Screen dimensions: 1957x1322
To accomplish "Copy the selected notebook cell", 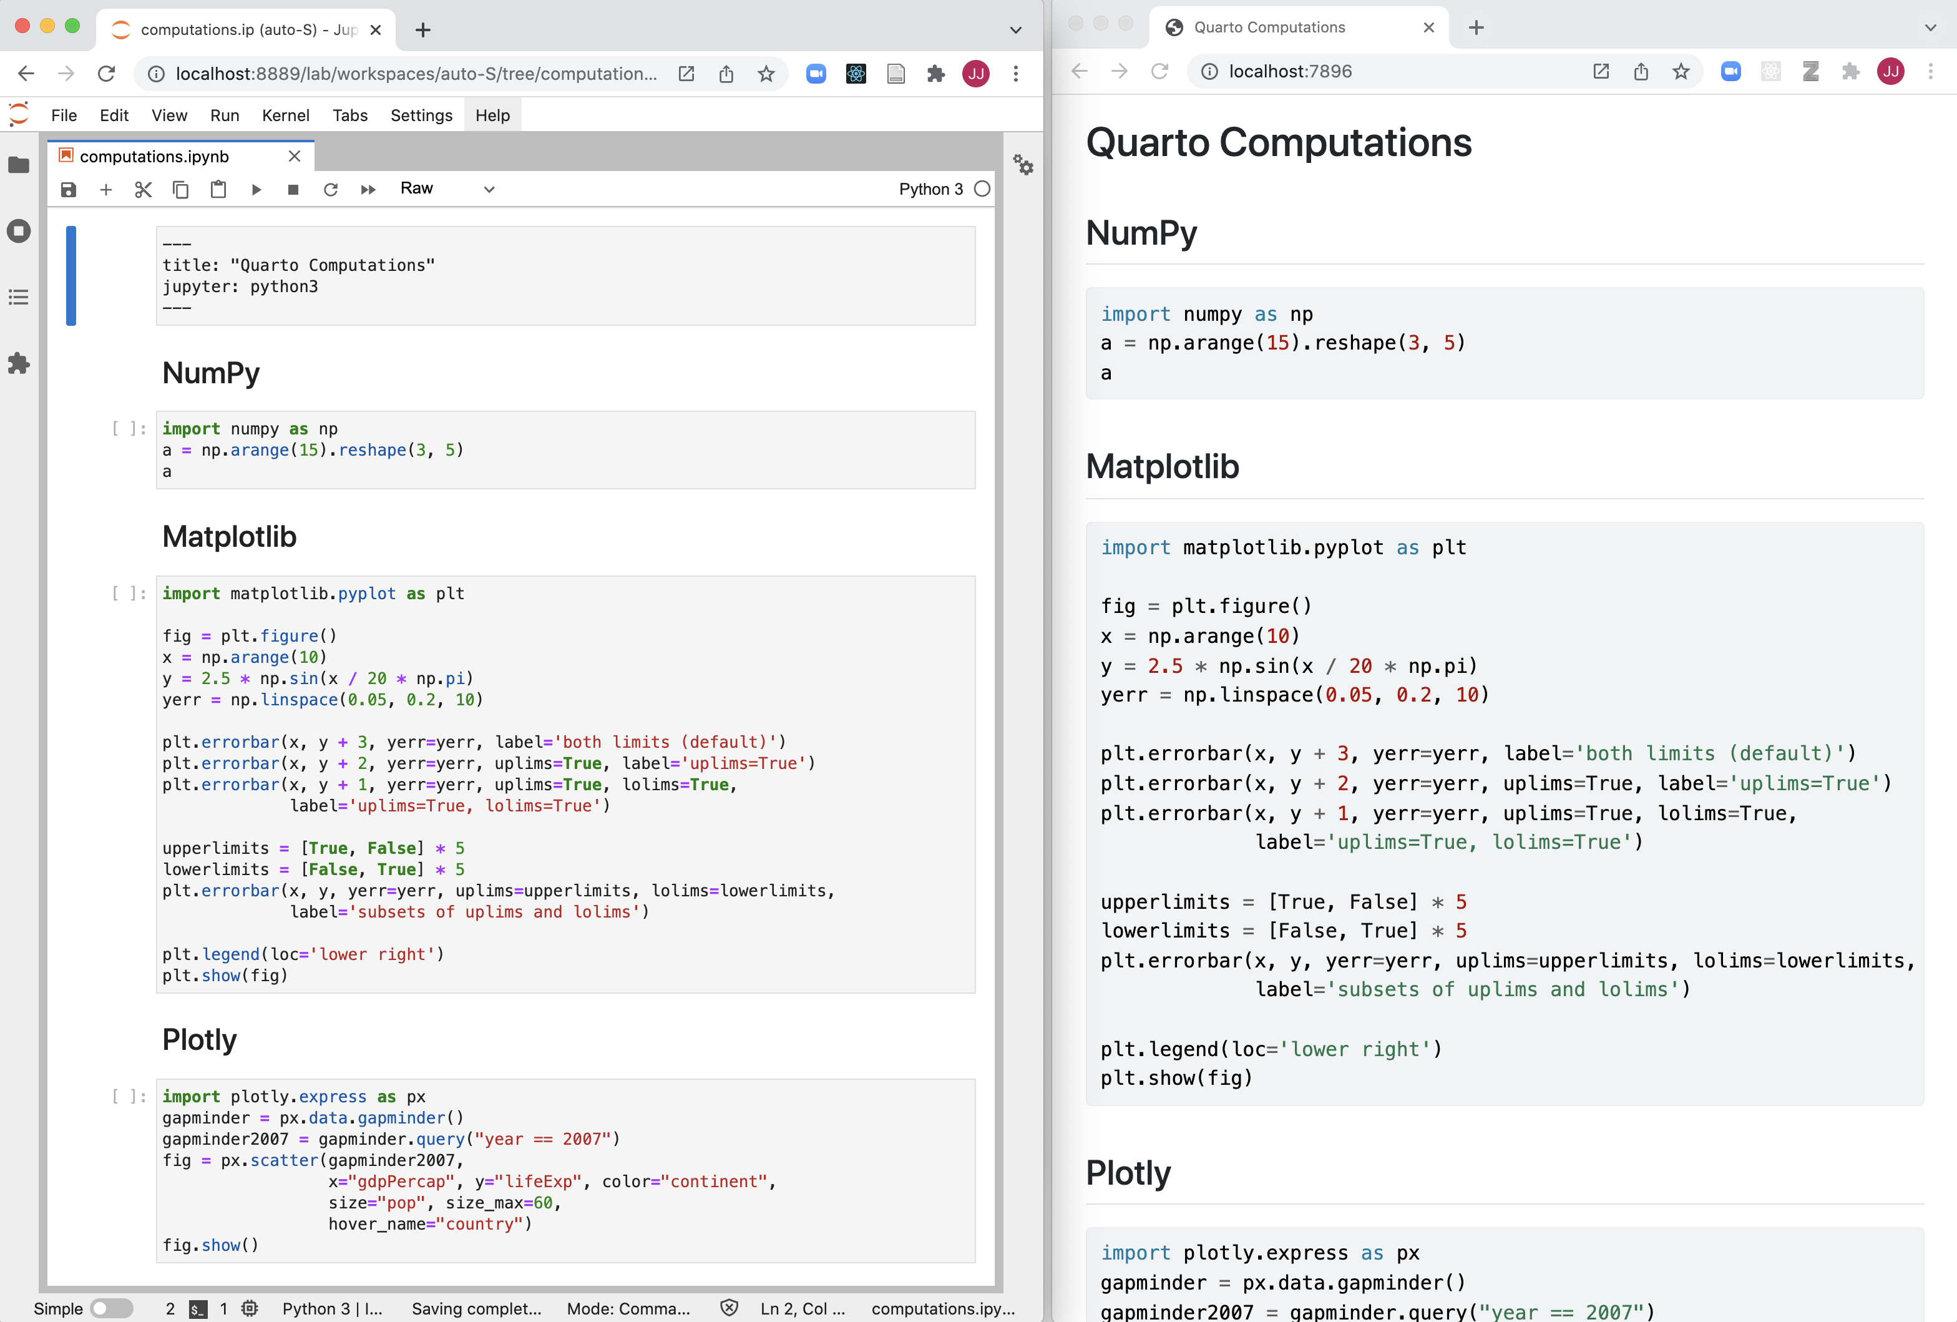I will point(180,190).
